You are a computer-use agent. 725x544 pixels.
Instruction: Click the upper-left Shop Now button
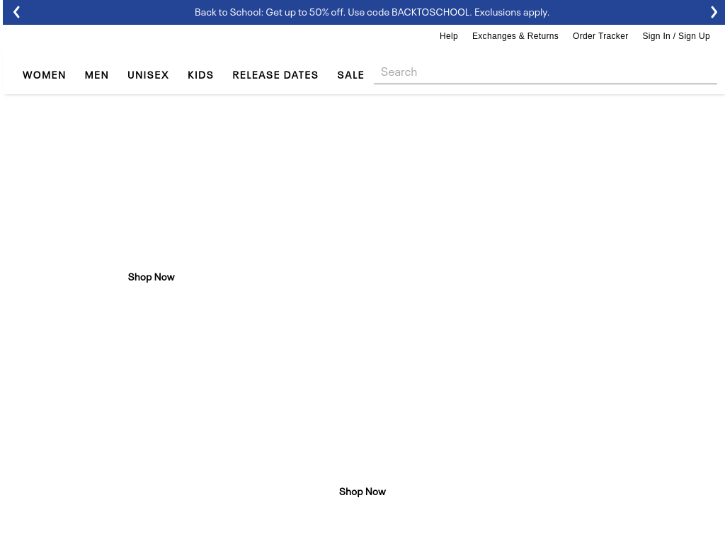click(151, 276)
